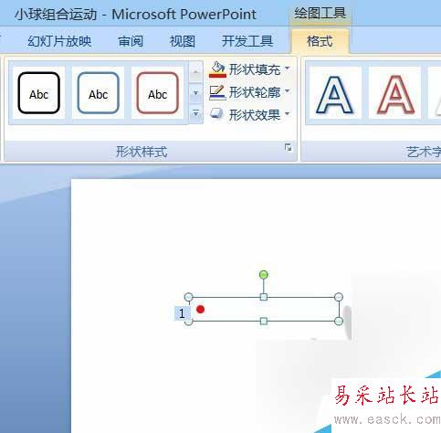This screenshot has height=433, width=441.
Task: Click the bottom middle sizing handle
Action: tap(264, 321)
